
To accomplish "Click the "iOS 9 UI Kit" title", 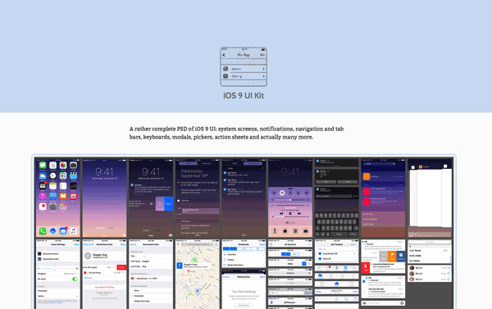I will (x=244, y=96).
